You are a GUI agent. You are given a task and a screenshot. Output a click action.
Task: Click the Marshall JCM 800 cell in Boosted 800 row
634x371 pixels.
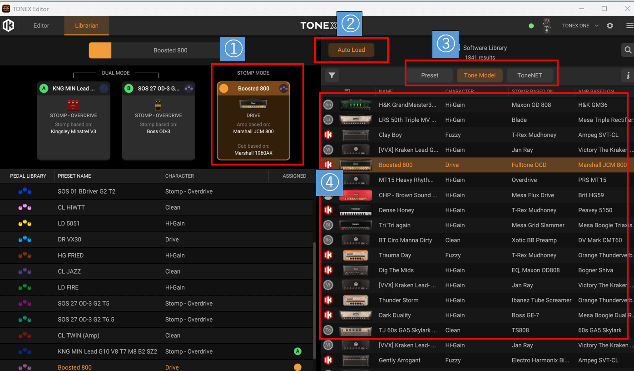[603, 165]
